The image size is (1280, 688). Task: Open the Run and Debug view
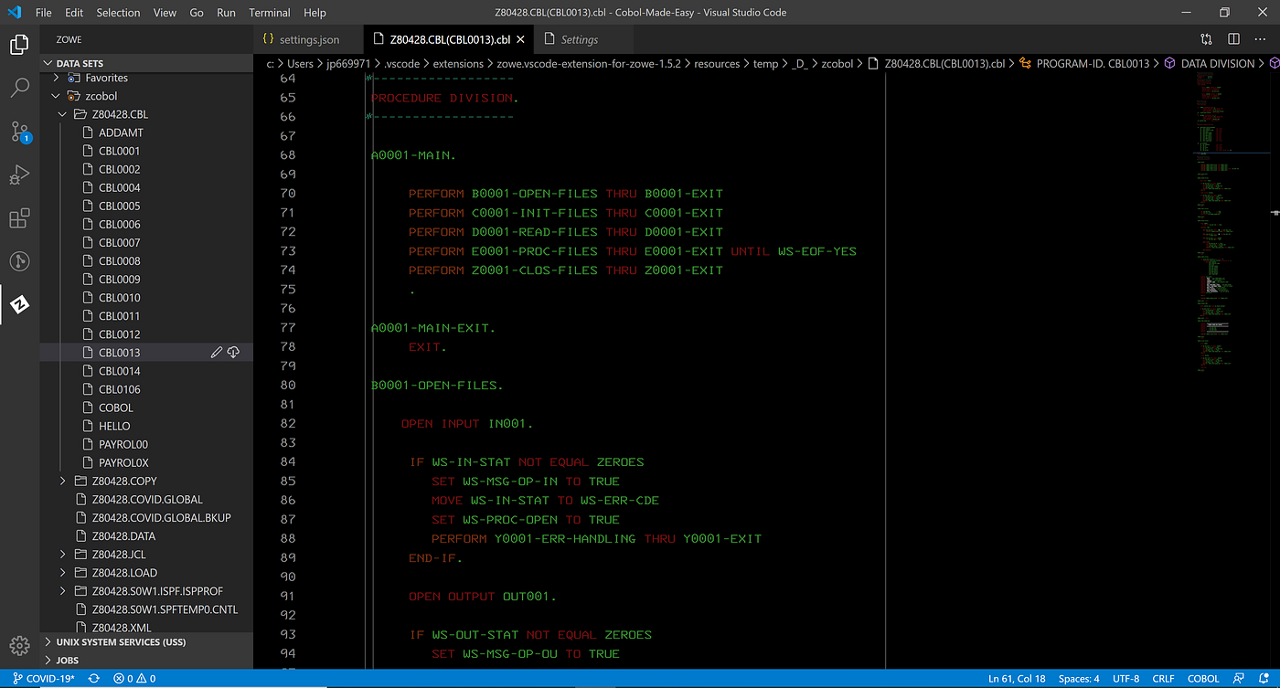pyautogui.click(x=19, y=175)
